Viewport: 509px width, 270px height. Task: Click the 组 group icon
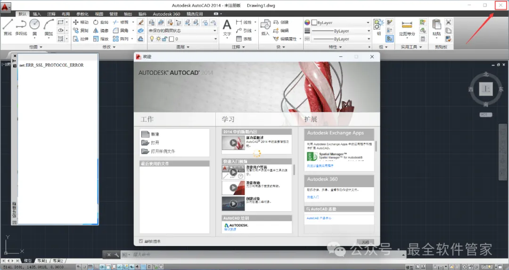pos(378,27)
